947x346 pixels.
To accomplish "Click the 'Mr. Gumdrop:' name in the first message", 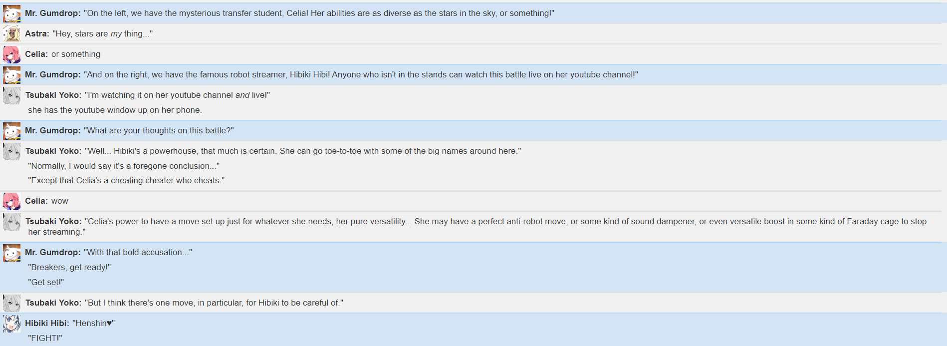I will coord(52,13).
